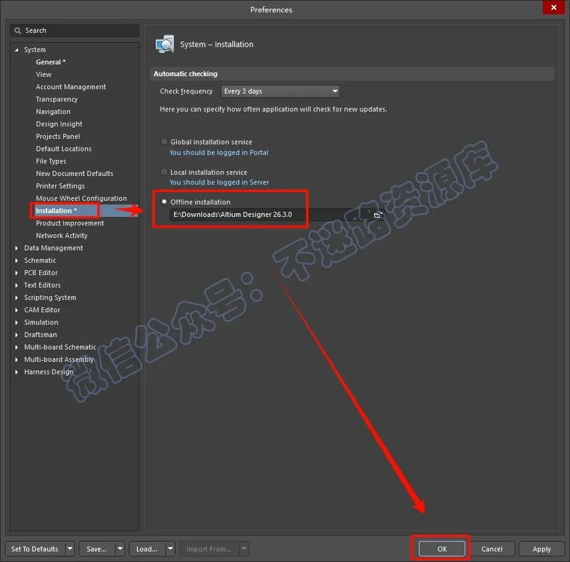The image size is (570, 562).
Task: Expand the Simulation node
Action: pyautogui.click(x=16, y=322)
